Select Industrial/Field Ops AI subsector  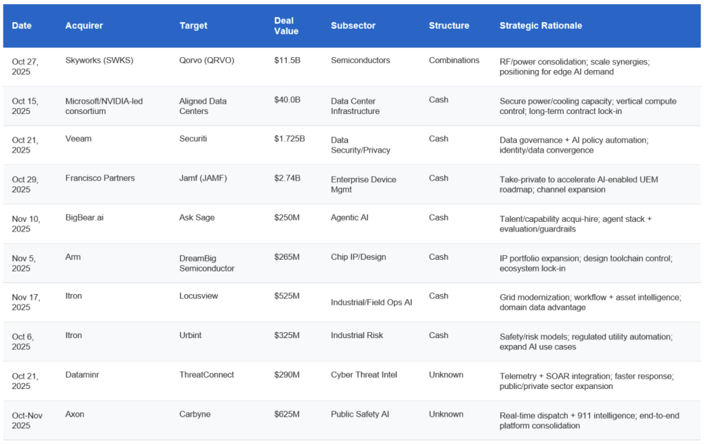click(371, 302)
